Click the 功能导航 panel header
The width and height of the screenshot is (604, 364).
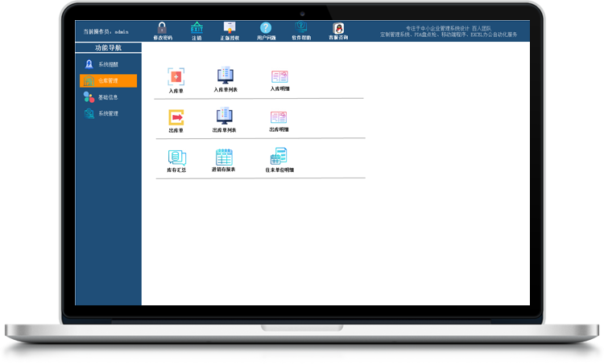tap(108, 47)
